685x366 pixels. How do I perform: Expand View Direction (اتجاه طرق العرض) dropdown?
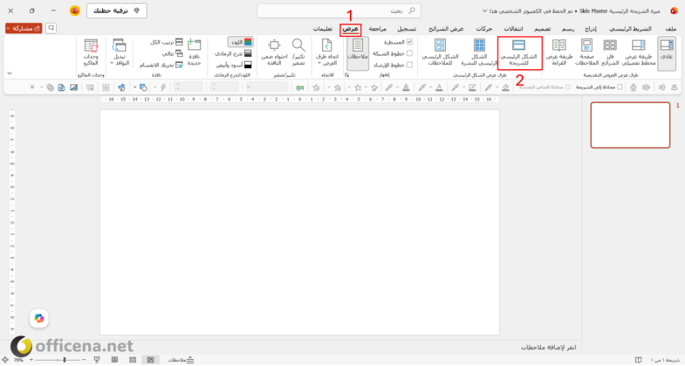(x=327, y=53)
